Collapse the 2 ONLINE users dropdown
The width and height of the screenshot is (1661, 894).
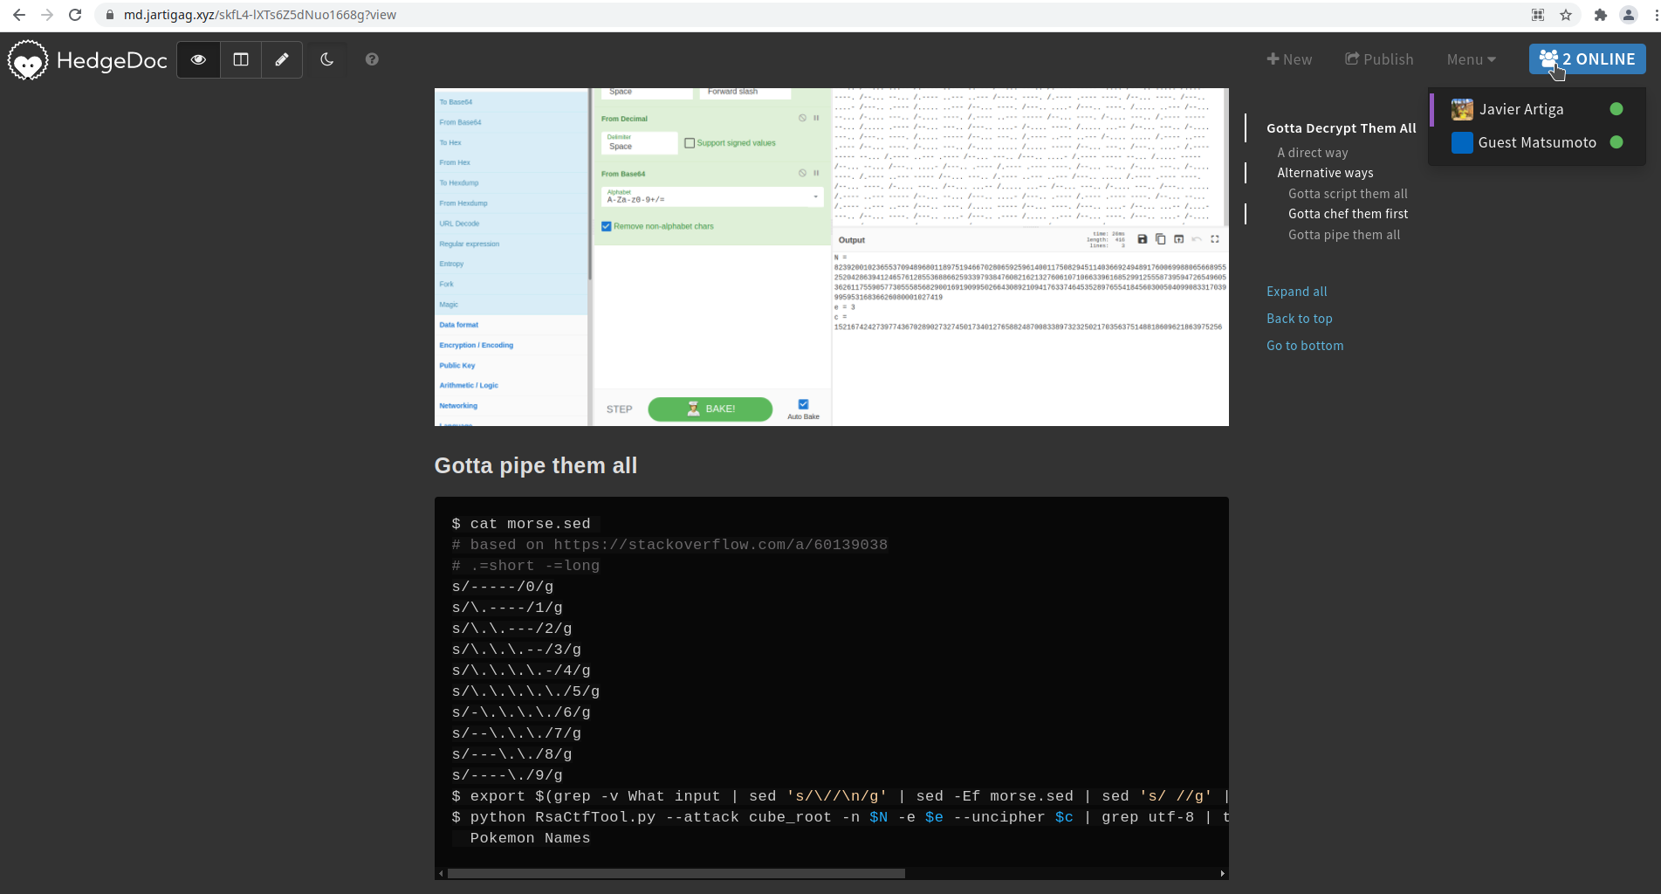pos(1587,59)
